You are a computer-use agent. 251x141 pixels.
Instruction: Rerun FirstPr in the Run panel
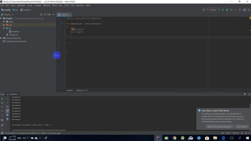2,99
